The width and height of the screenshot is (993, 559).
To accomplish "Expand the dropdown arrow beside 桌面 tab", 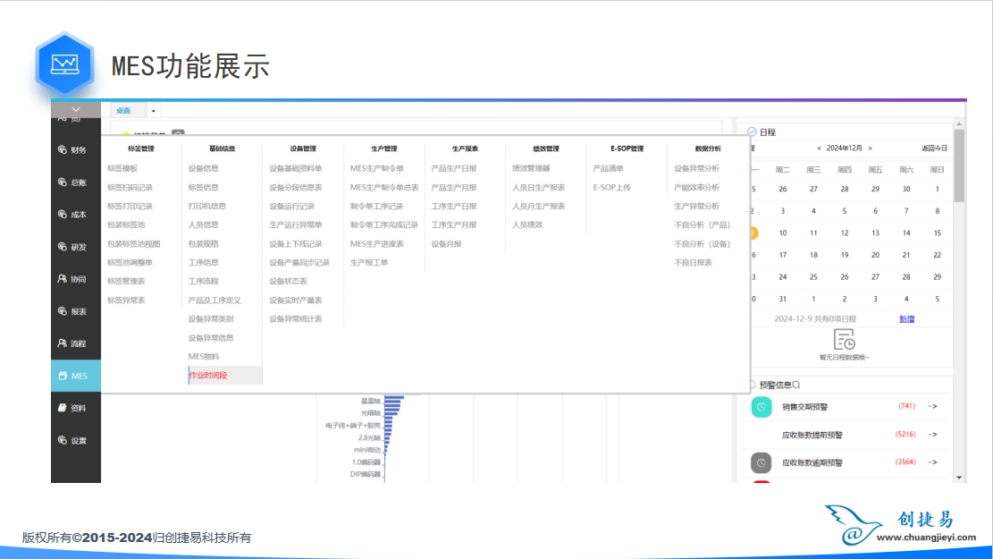I will pyautogui.click(x=154, y=111).
